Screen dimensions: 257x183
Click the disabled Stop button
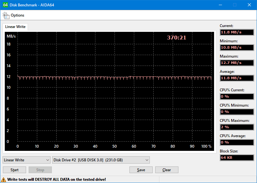(x=40, y=170)
